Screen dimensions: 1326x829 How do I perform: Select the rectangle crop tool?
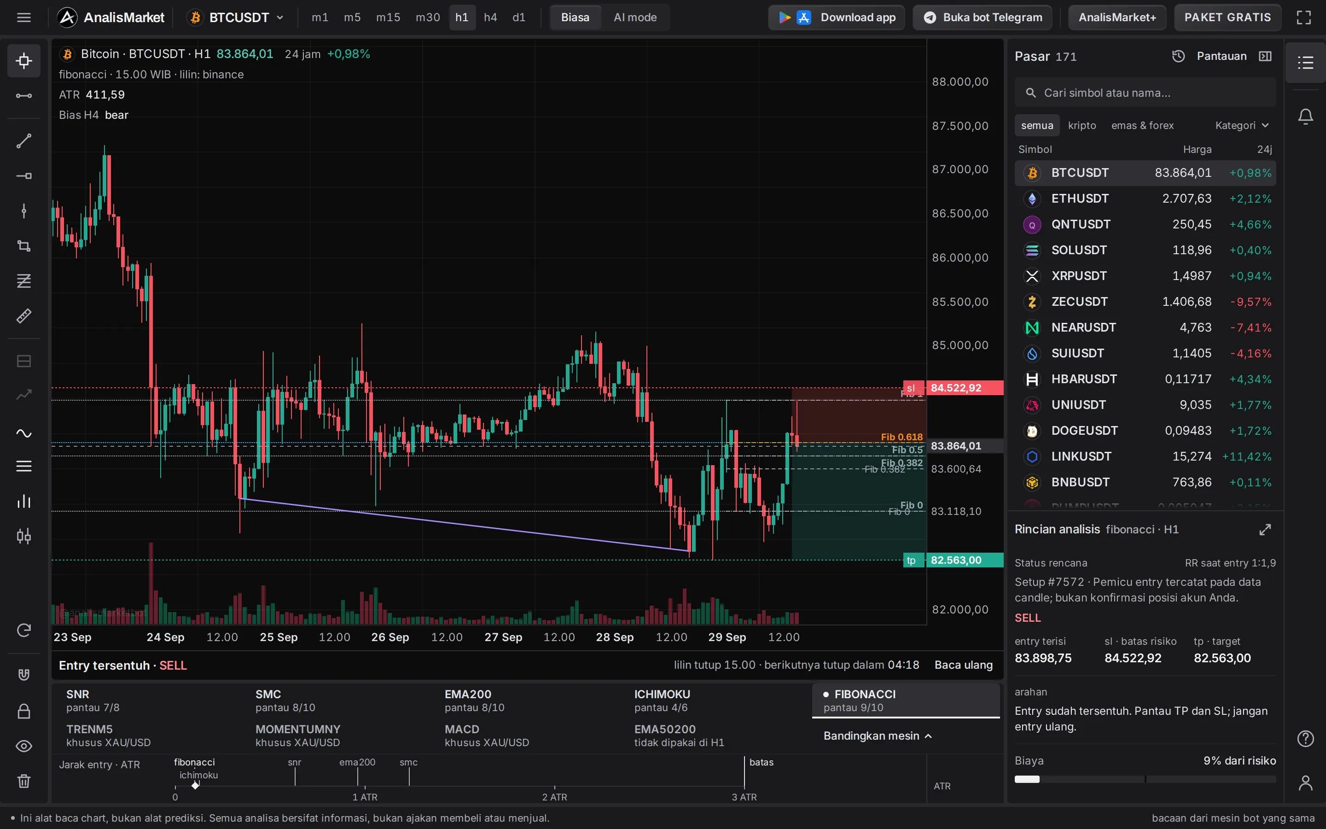coord(23,245)
